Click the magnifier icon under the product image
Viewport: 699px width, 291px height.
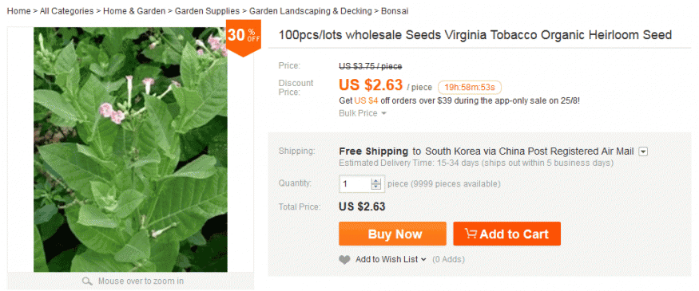[x=87, y=281]
